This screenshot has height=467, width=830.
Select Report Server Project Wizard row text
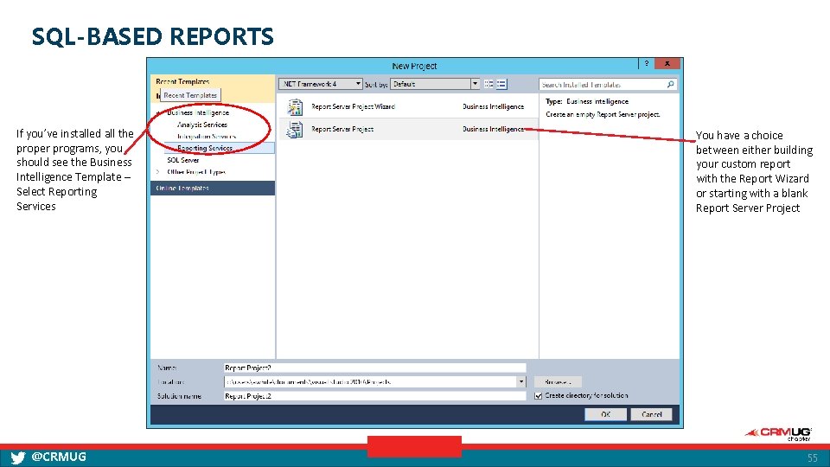[353, 107]
